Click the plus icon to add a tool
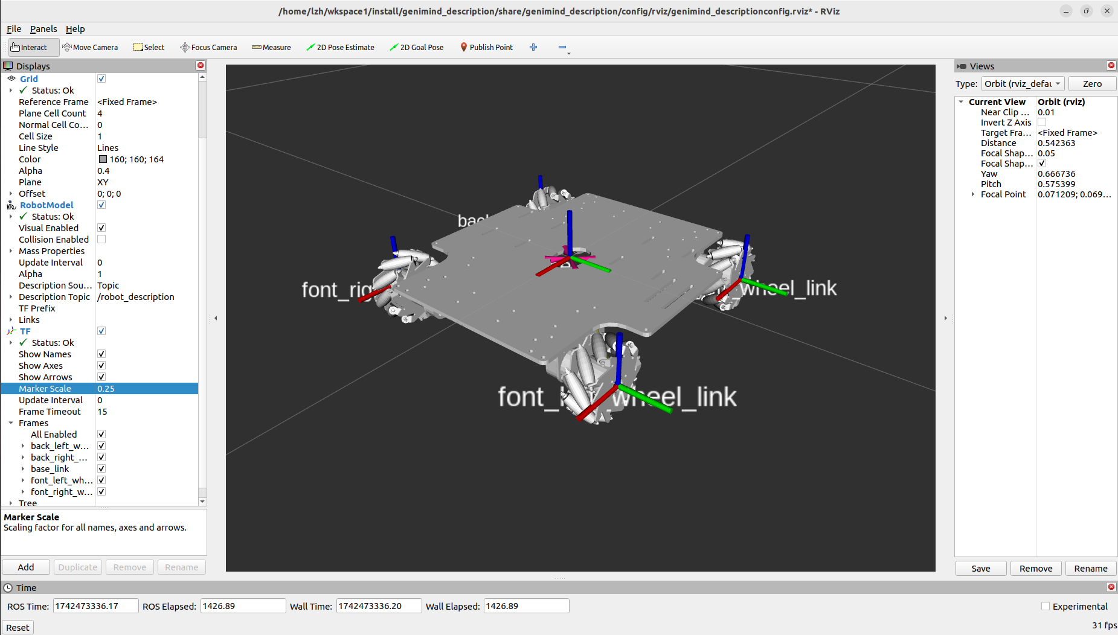 click(x=533, y=47)
